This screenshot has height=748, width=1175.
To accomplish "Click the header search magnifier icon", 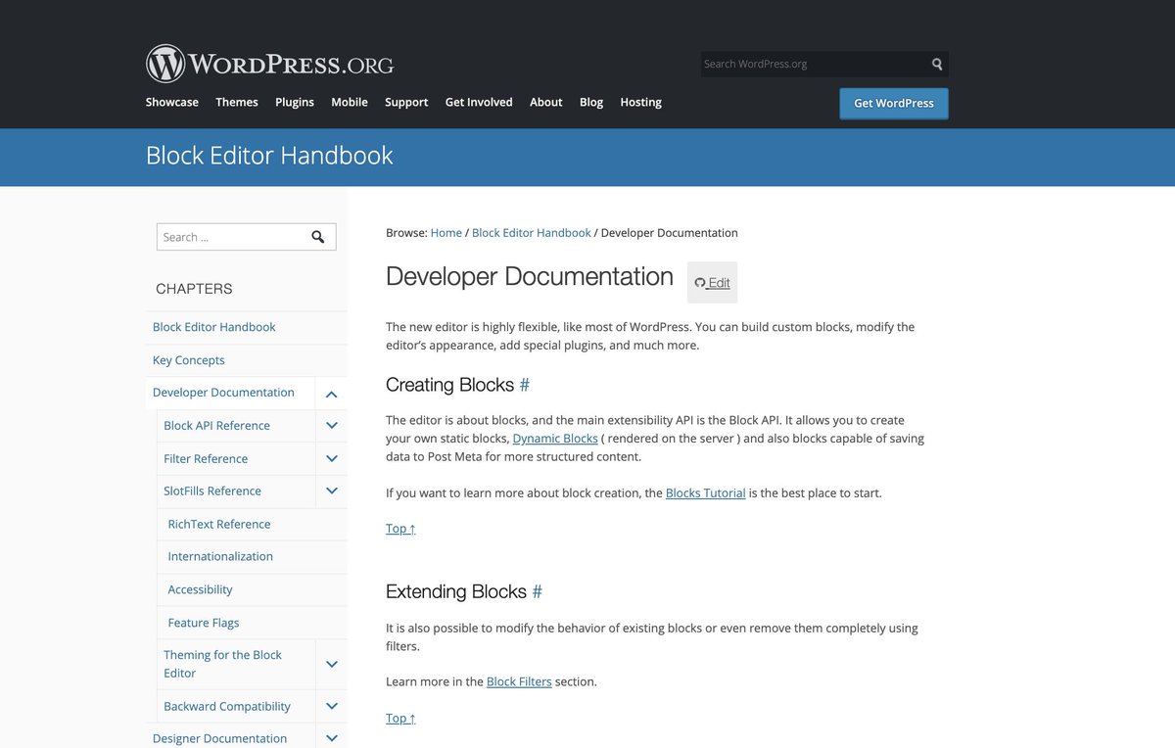I will 936,63.
